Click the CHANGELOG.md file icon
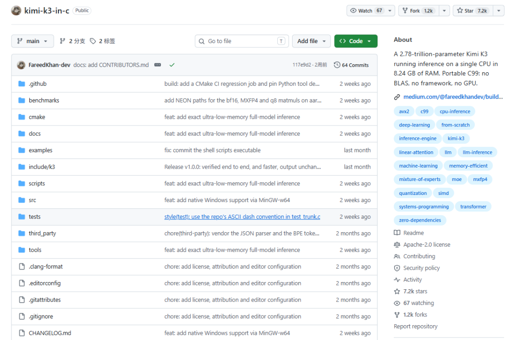518x340 pixels. point(22,333)
